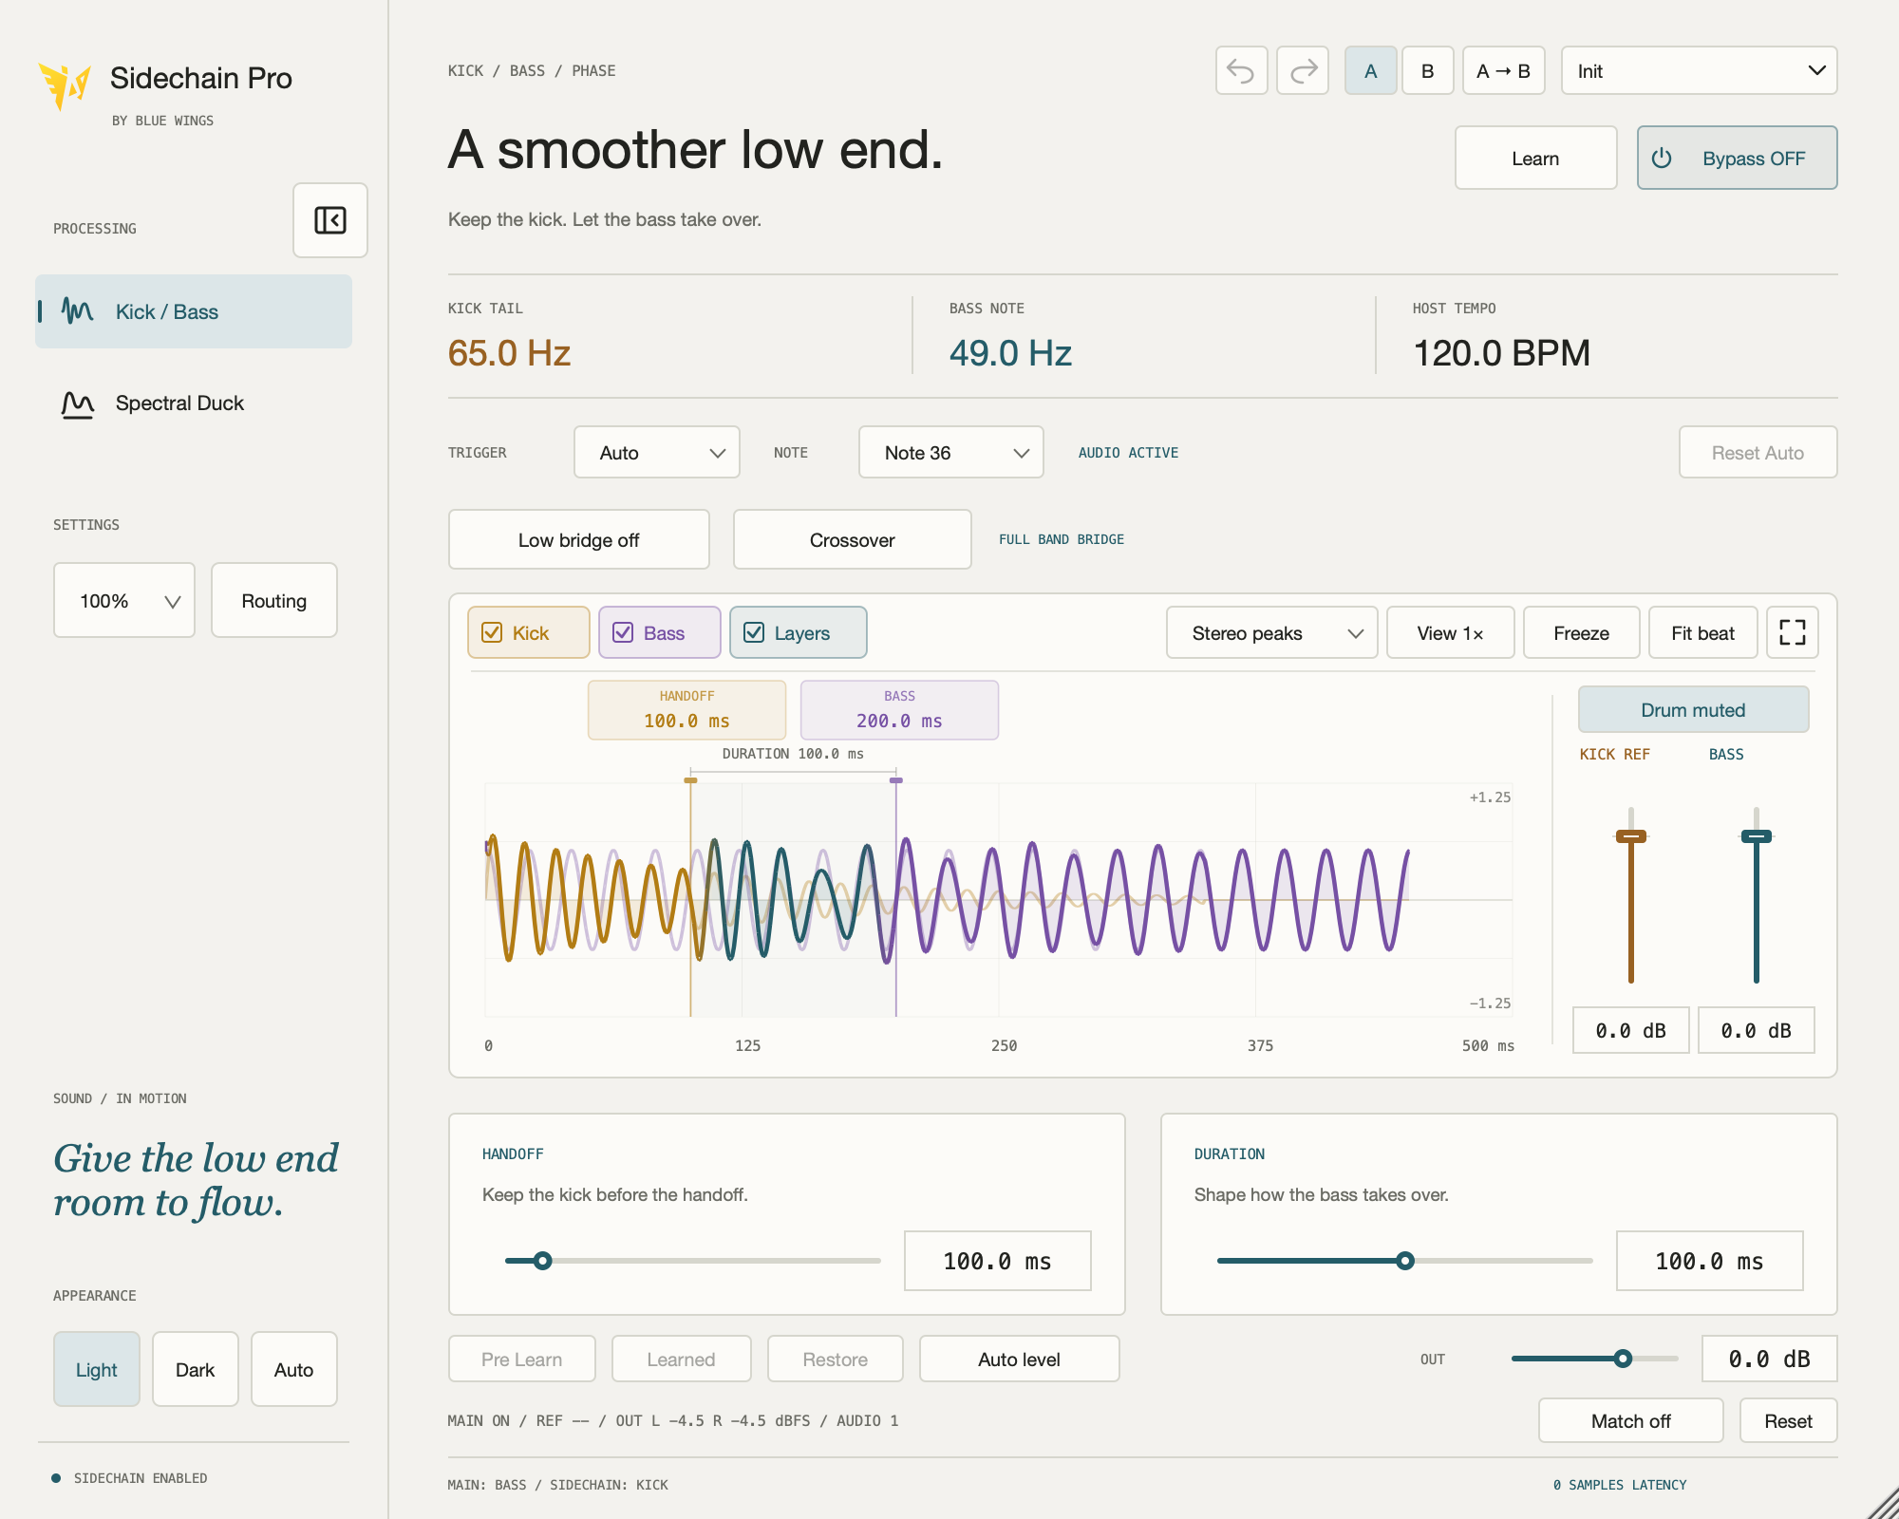Toggle the Match off button
This screenshot has height=1519, width=1899.
[x=1631, y=1420]
